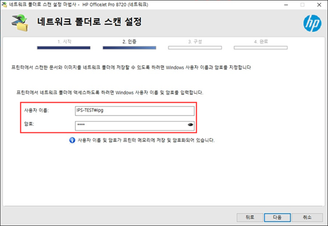Select the '1. 시작' step label
The height and width of the screenshot is (226, 328).
(64, 42)
